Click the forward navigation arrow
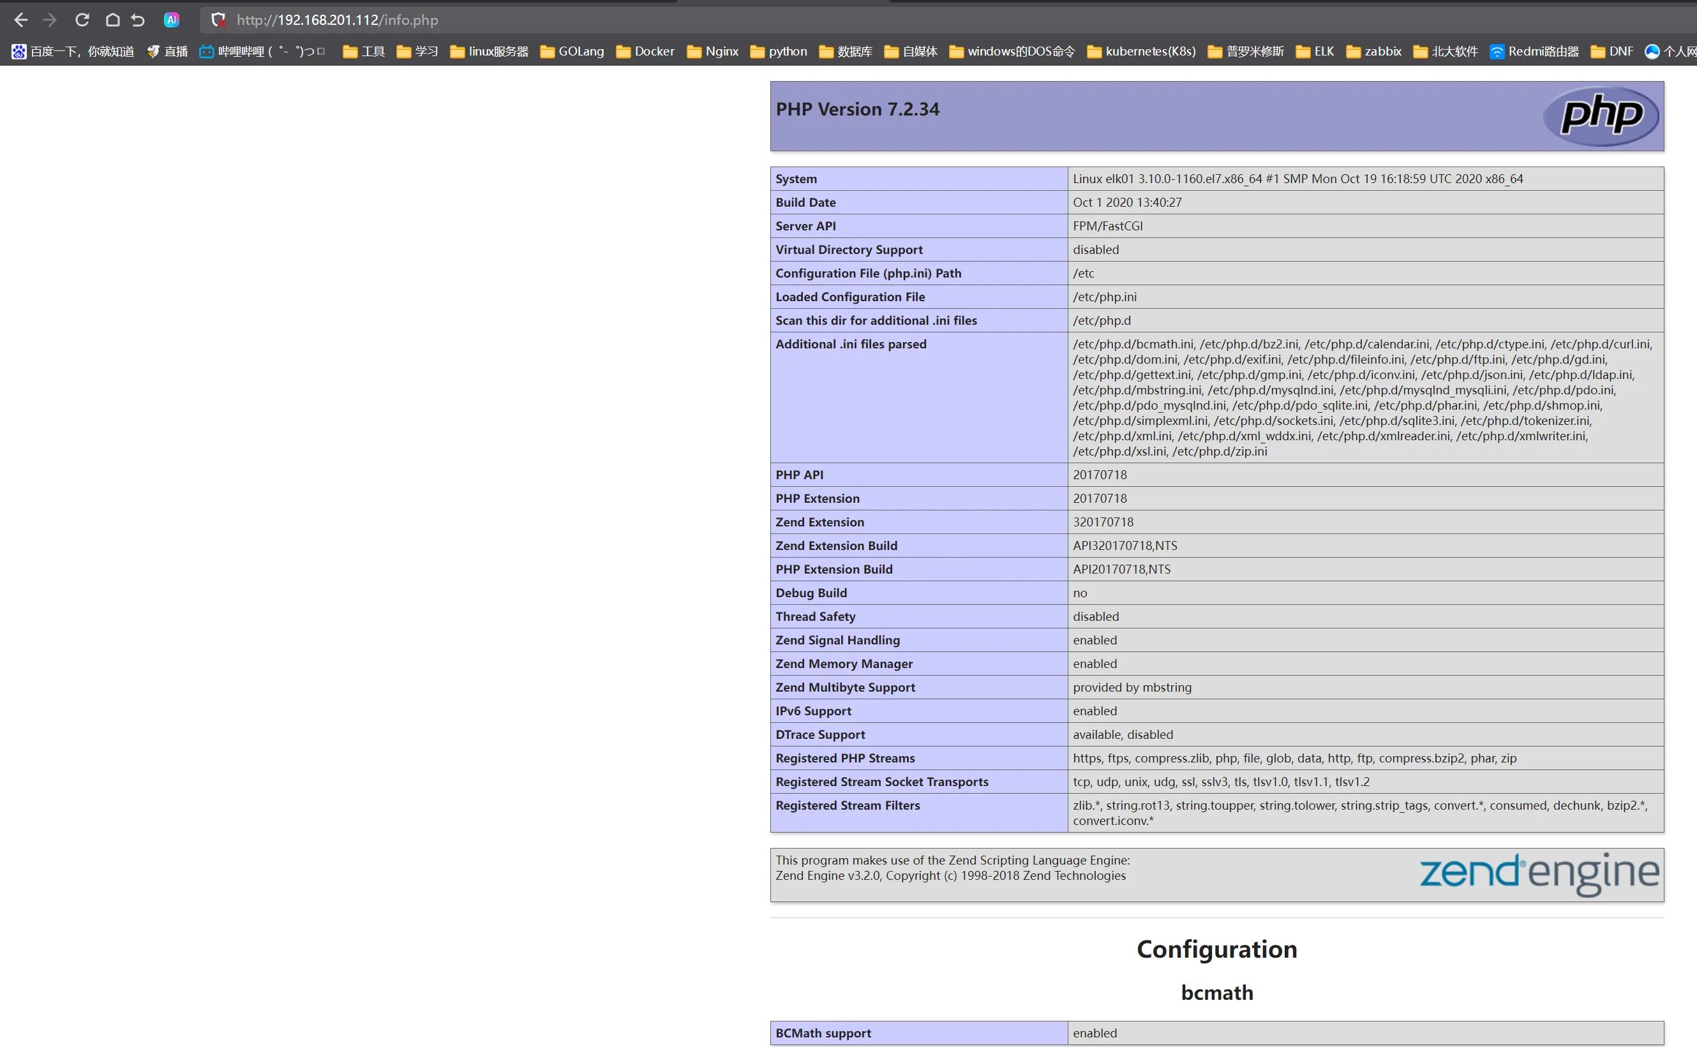The image size is (1697, 1047). [x=50, y=20]
